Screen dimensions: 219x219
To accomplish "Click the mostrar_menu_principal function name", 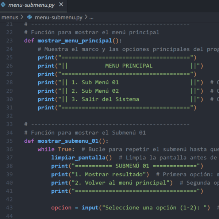I will click(75, 41).
